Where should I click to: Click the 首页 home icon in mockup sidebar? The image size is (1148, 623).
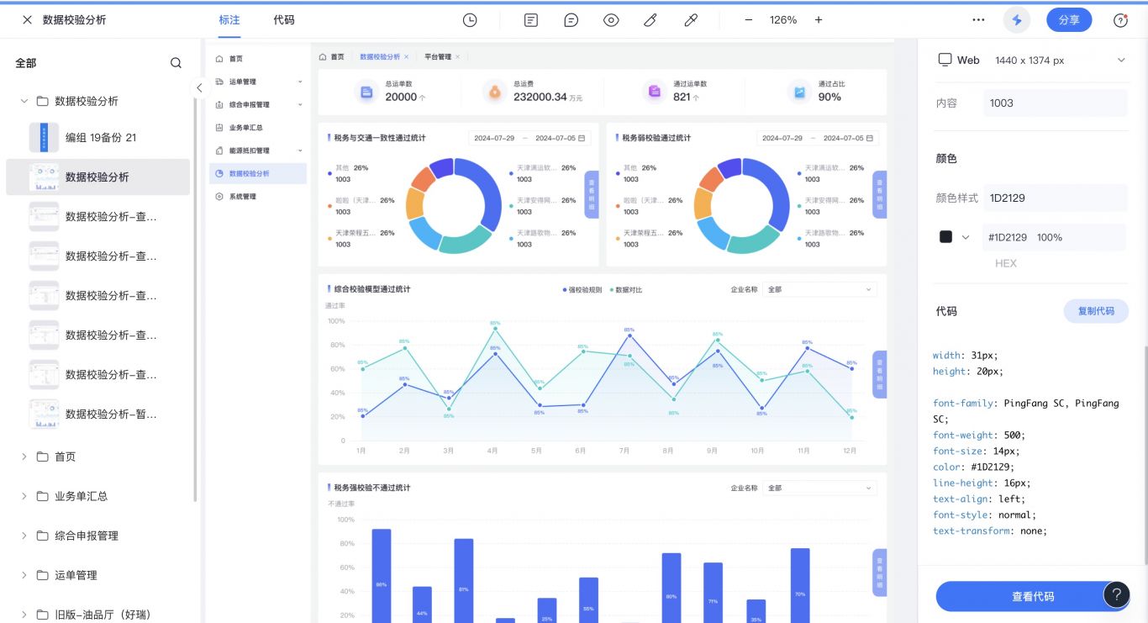(x=219, y=59)
